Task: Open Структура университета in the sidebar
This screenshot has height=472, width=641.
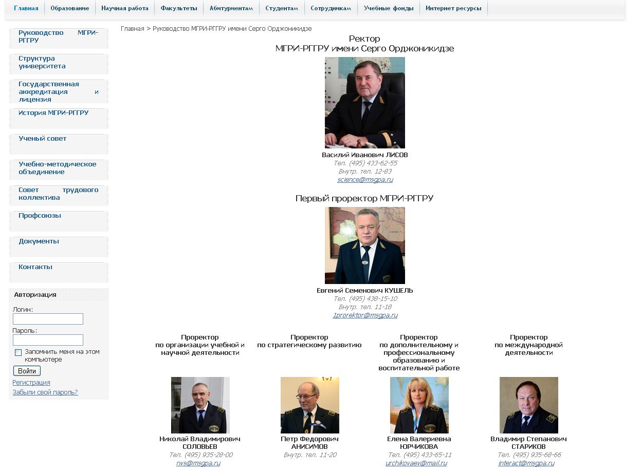Action: click(x=42, y=62)
